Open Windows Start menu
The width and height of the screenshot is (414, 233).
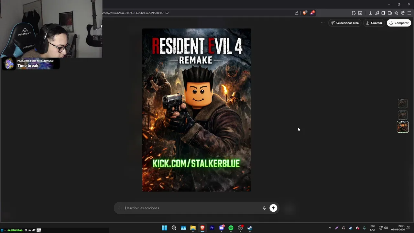tap(164, 228)
